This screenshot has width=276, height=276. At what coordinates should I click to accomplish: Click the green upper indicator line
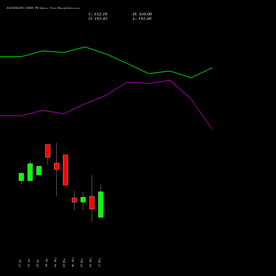106,54
